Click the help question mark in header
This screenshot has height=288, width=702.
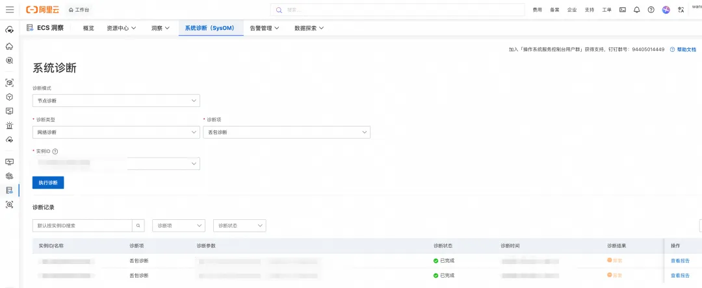click(651, 10)
